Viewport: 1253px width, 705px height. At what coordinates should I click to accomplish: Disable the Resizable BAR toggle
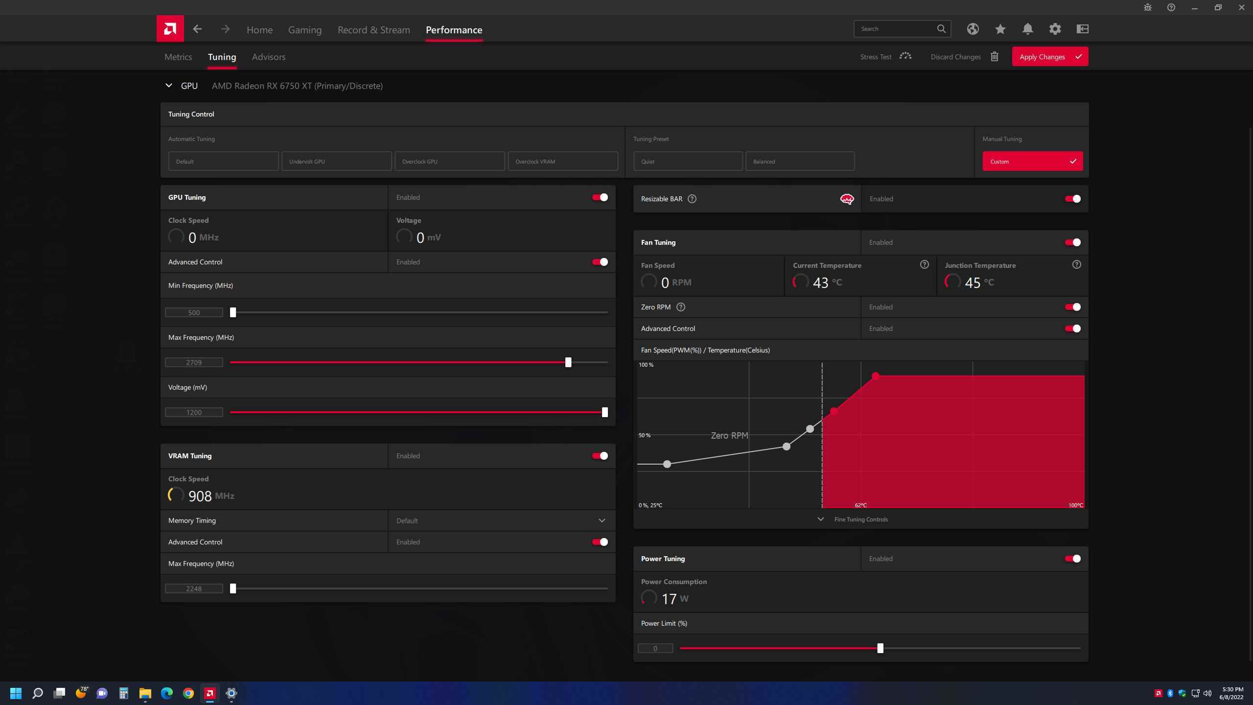click(1073, 198)
